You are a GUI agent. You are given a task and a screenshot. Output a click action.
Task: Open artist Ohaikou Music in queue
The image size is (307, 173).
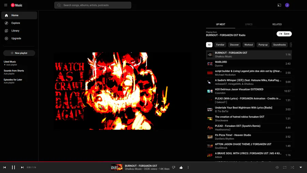[x=223, y=56]
